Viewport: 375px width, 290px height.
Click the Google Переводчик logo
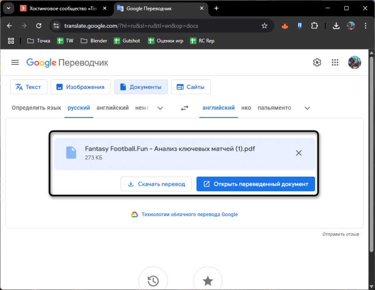coord(67,62)
